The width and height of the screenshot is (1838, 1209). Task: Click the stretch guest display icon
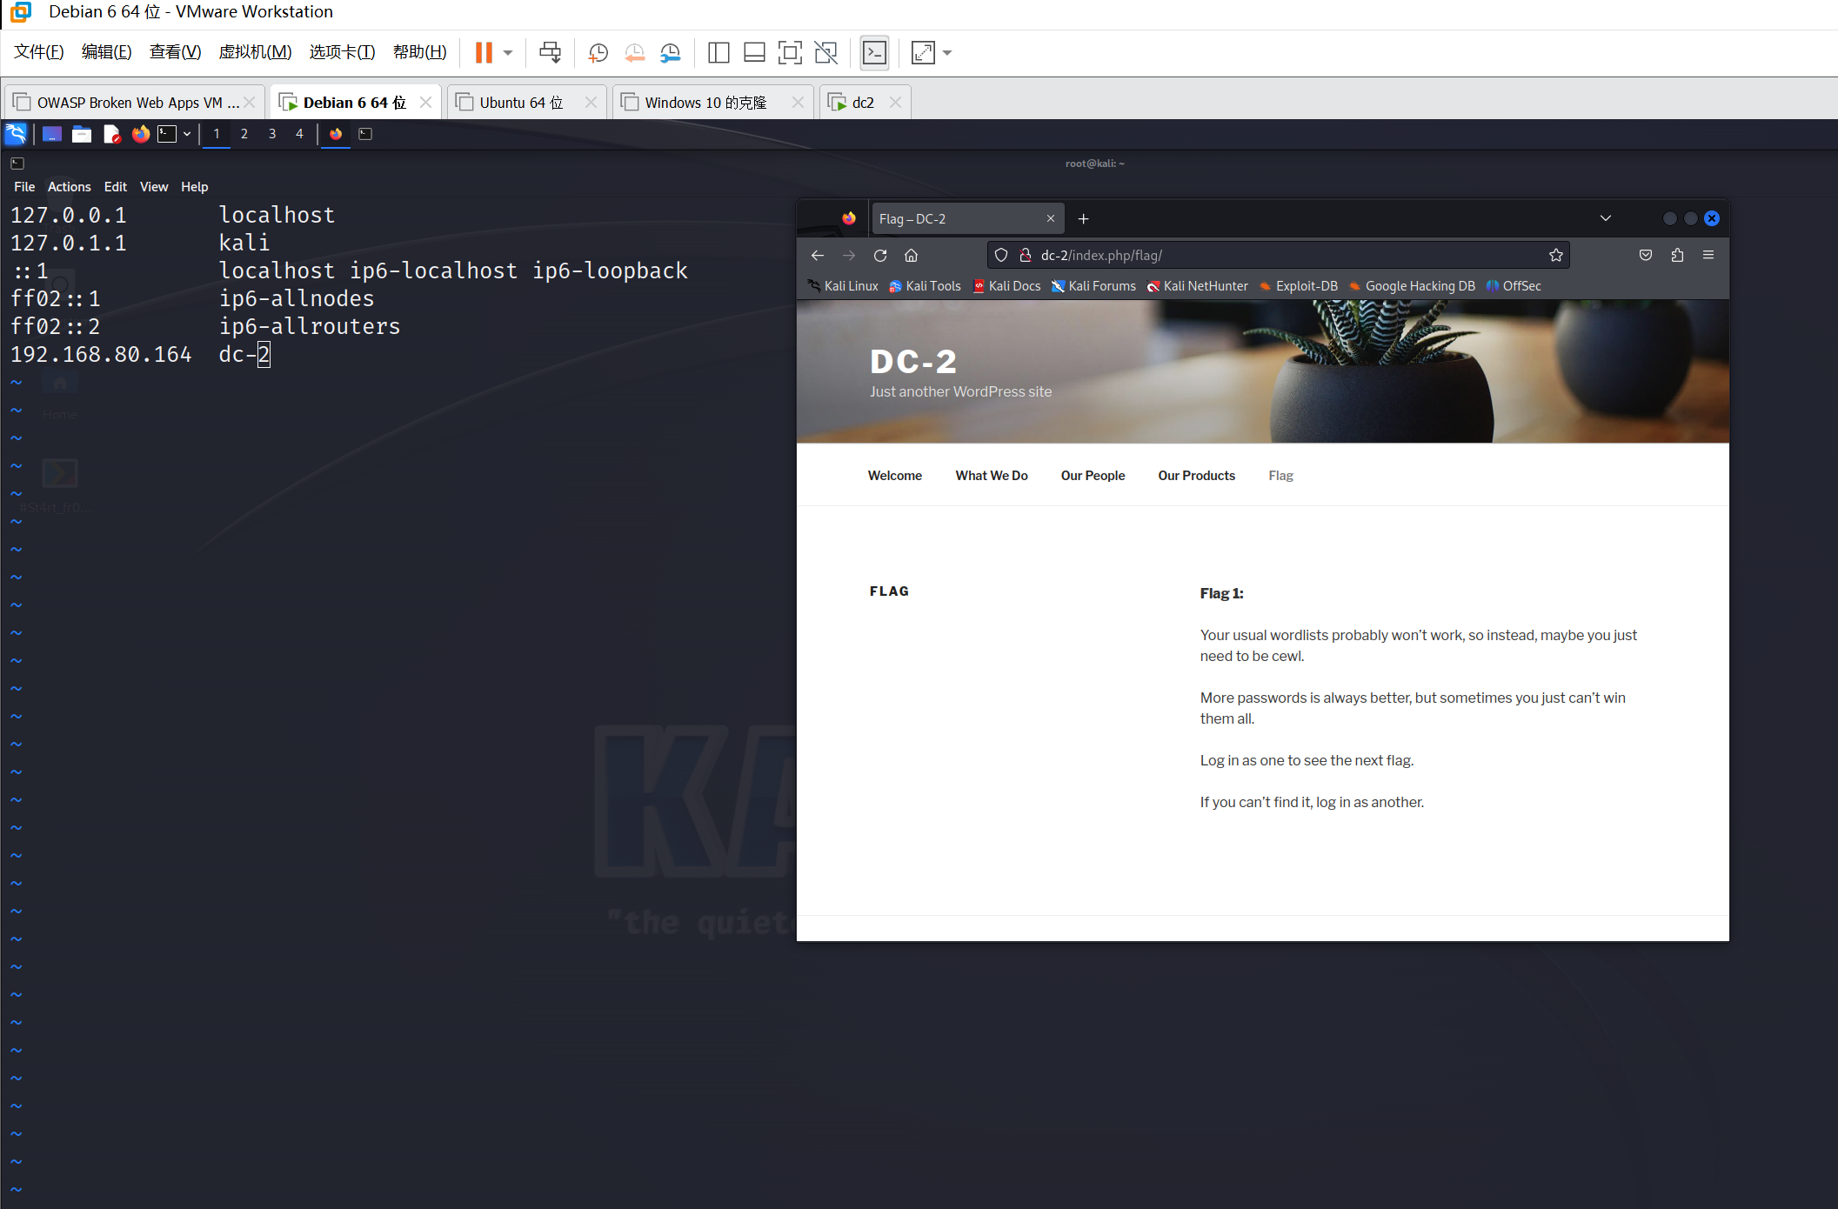point(923,53)
